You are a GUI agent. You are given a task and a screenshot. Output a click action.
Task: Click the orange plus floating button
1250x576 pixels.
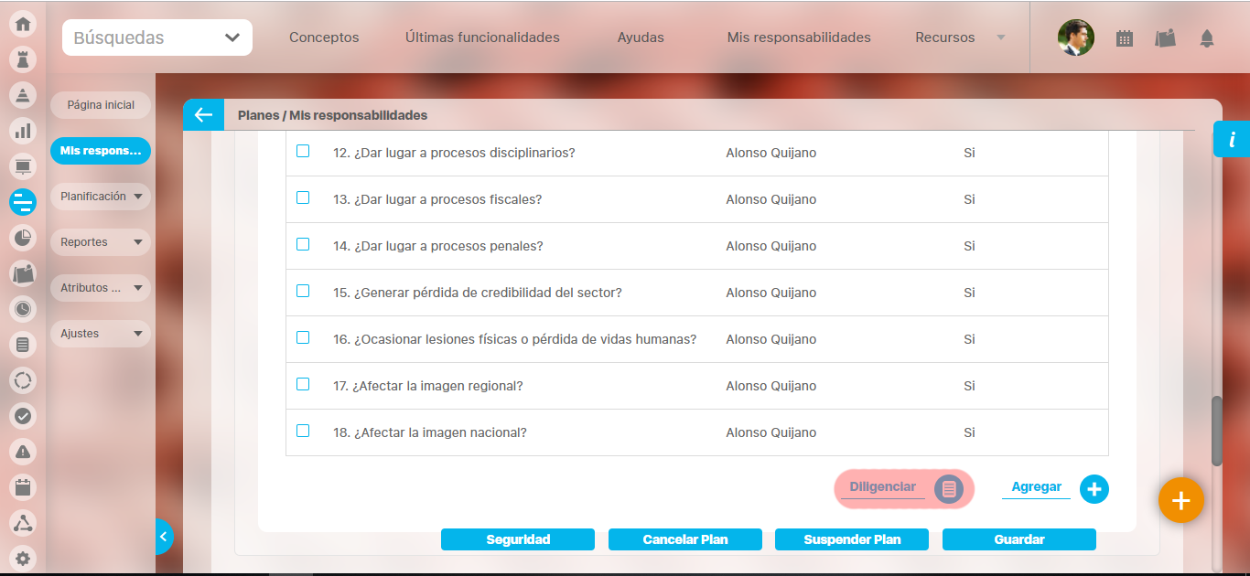click(x=1180, y=500)
